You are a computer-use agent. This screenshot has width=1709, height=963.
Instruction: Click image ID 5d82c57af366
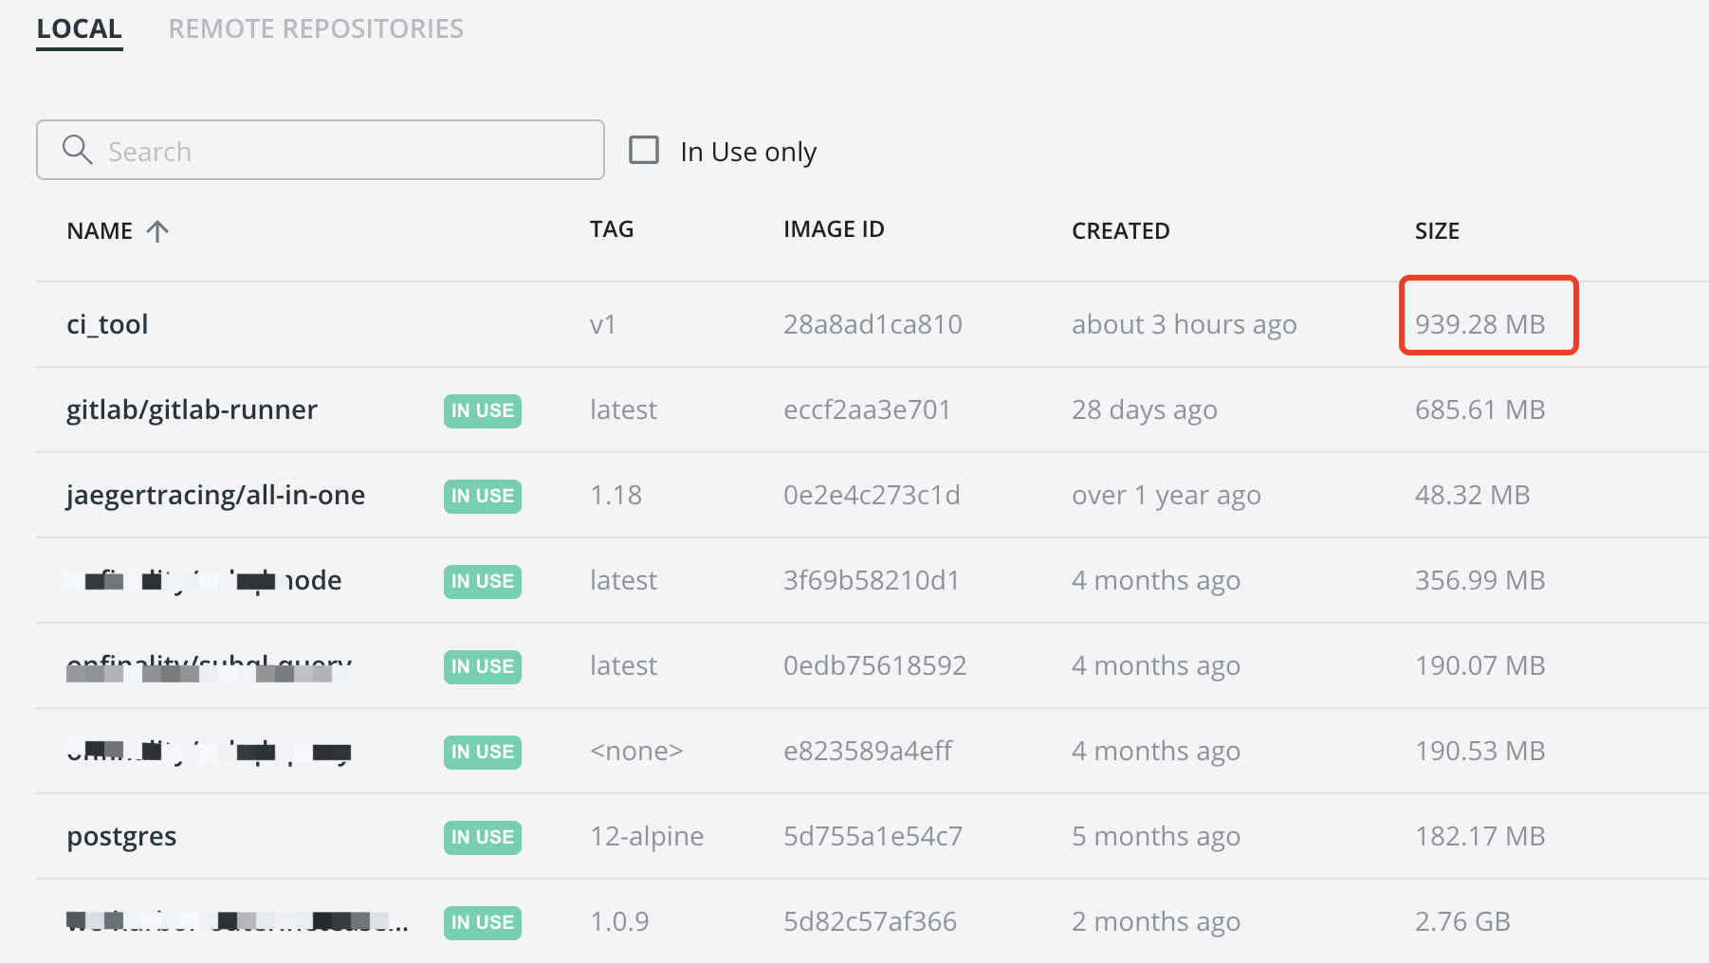[x=870, y=921]
